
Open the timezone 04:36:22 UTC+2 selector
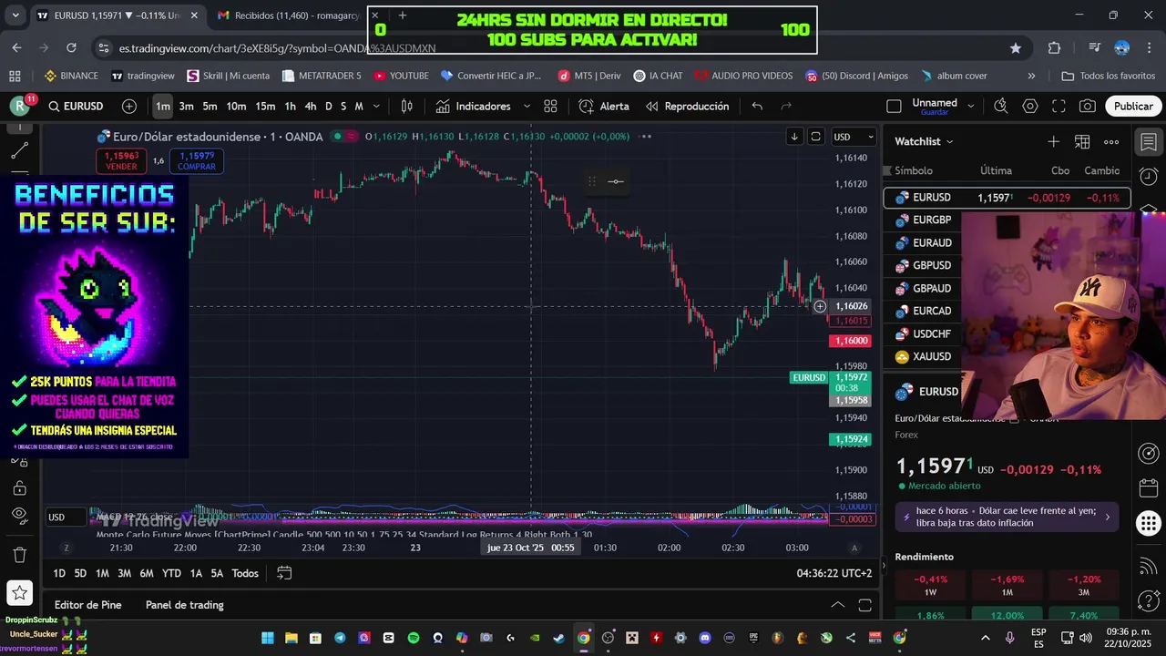pos(834,573)
